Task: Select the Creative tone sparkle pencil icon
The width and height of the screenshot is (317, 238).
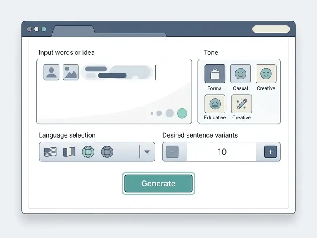Action: point(242,104)
